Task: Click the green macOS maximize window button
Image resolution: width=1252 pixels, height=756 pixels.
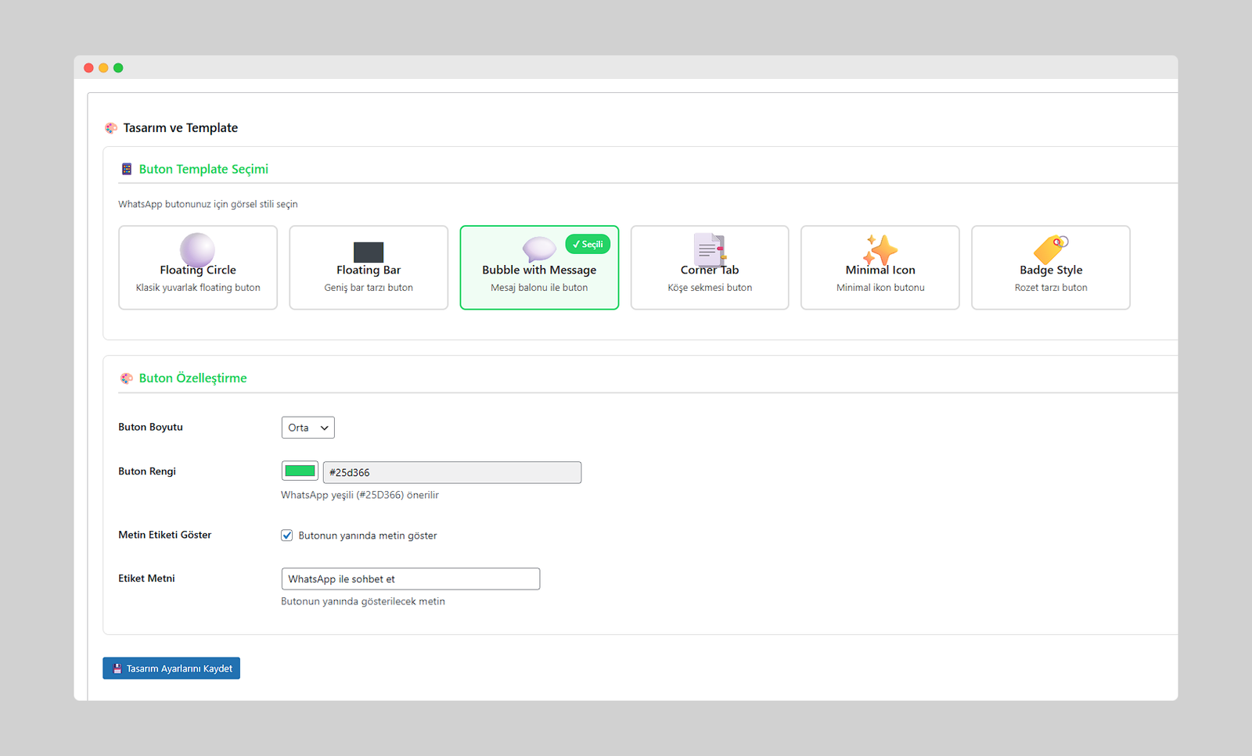Action: click(x=118, y=68)
